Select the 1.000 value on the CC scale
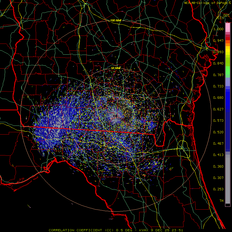 pyautogui.click(x=218, y=29)
